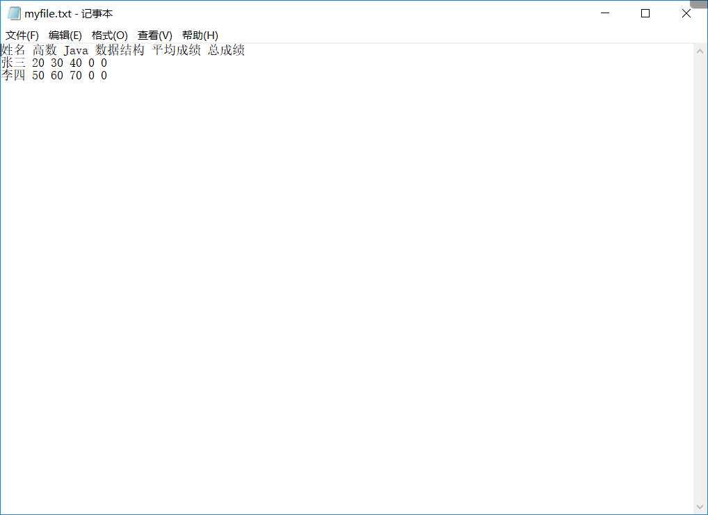Viewport: 708px width, 515px height.
Task: Click the word 总成绩 in header line
Action: [x=226, y=49]
